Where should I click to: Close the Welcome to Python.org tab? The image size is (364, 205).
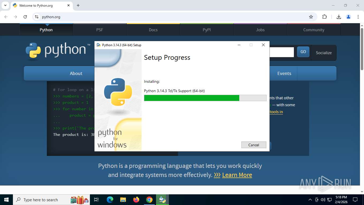pos(69,5)
